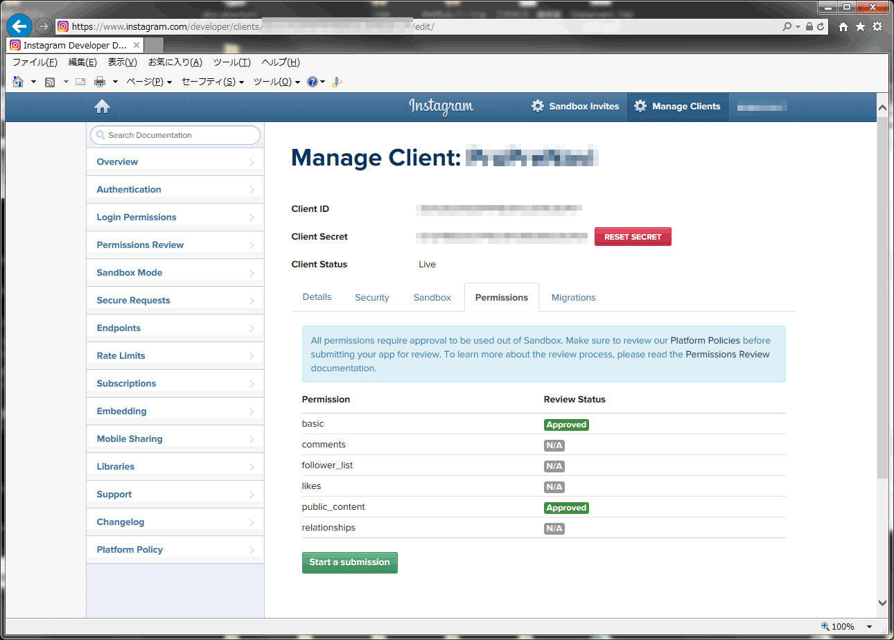Open Login Permissions sidebar item
Image resolution: width=894 pixels, height=640 pixels.
pyautogui.click(x=175, y=217)
